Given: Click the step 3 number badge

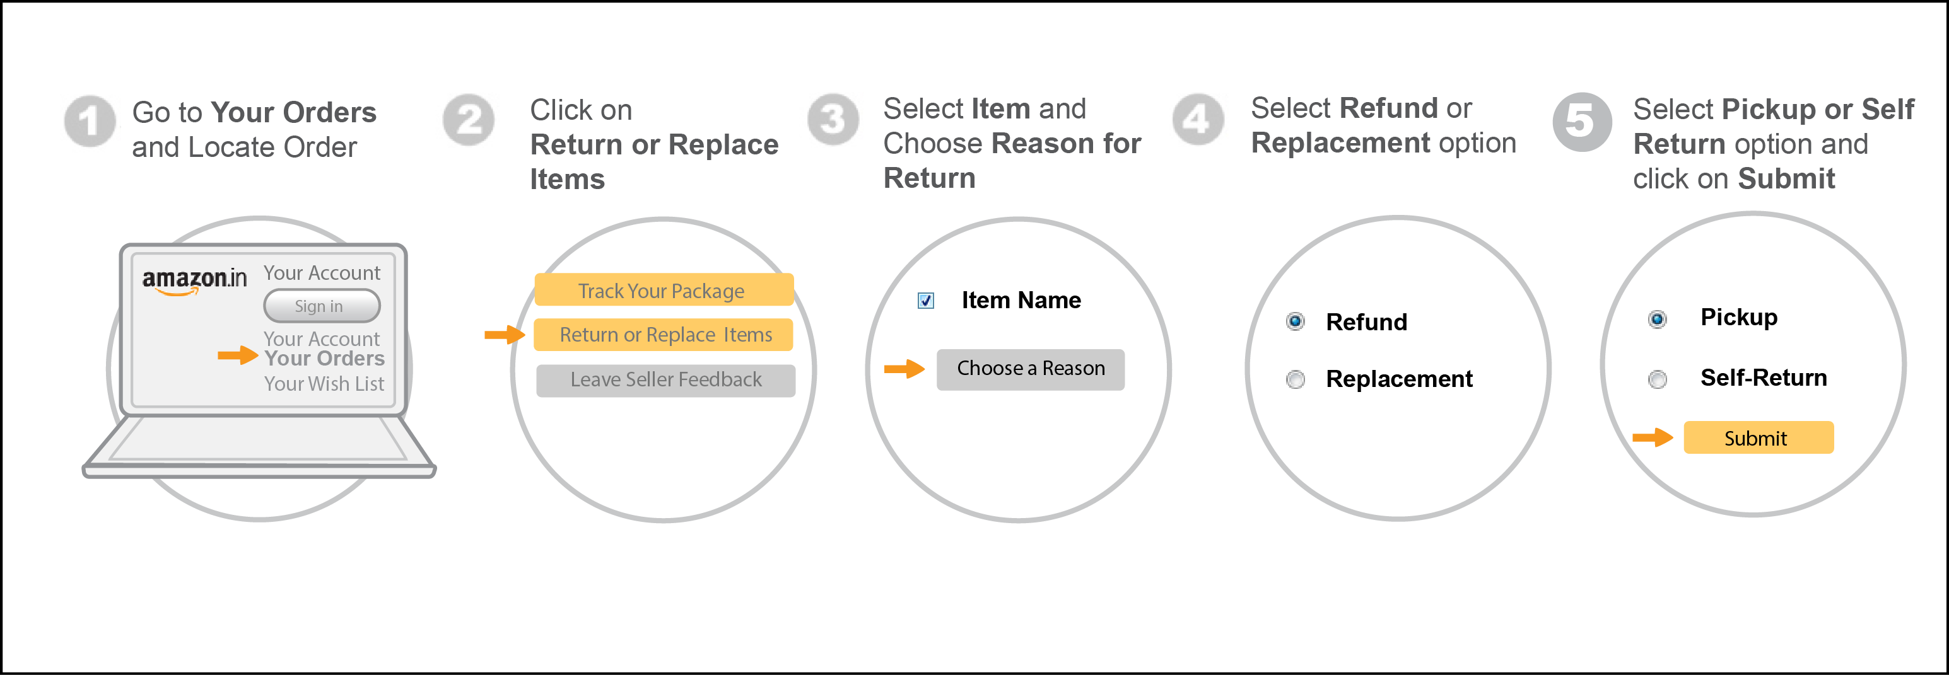Looking at the screenshot, I should tap(833, 118).
